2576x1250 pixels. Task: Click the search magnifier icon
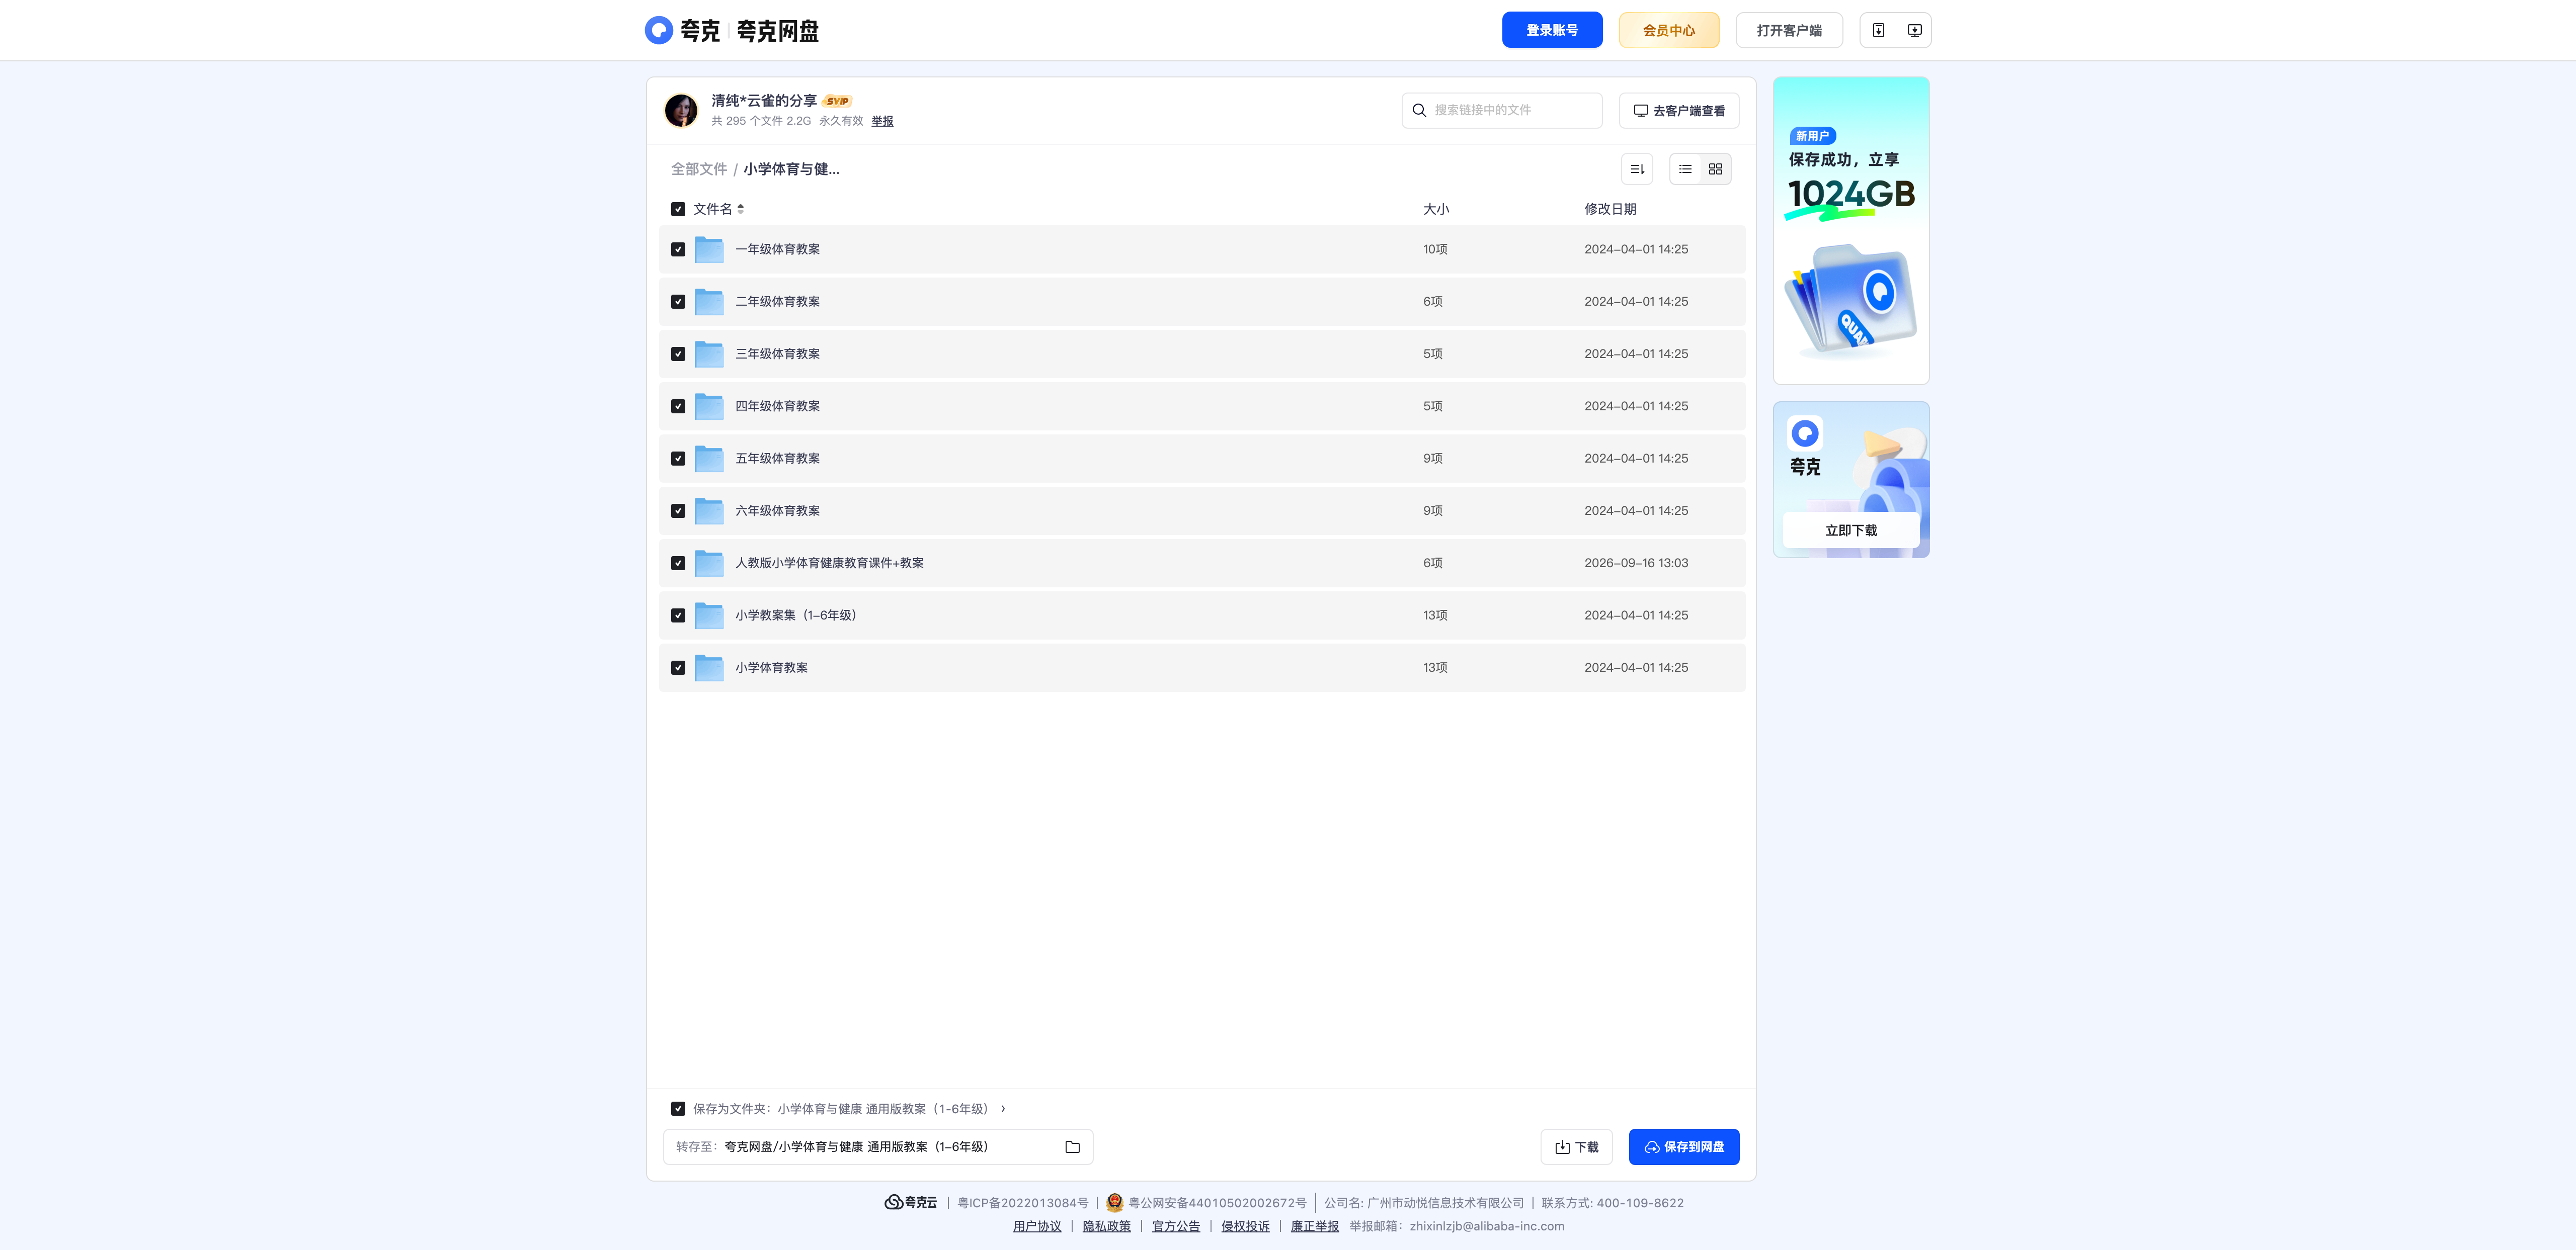tap(1419, 110)
